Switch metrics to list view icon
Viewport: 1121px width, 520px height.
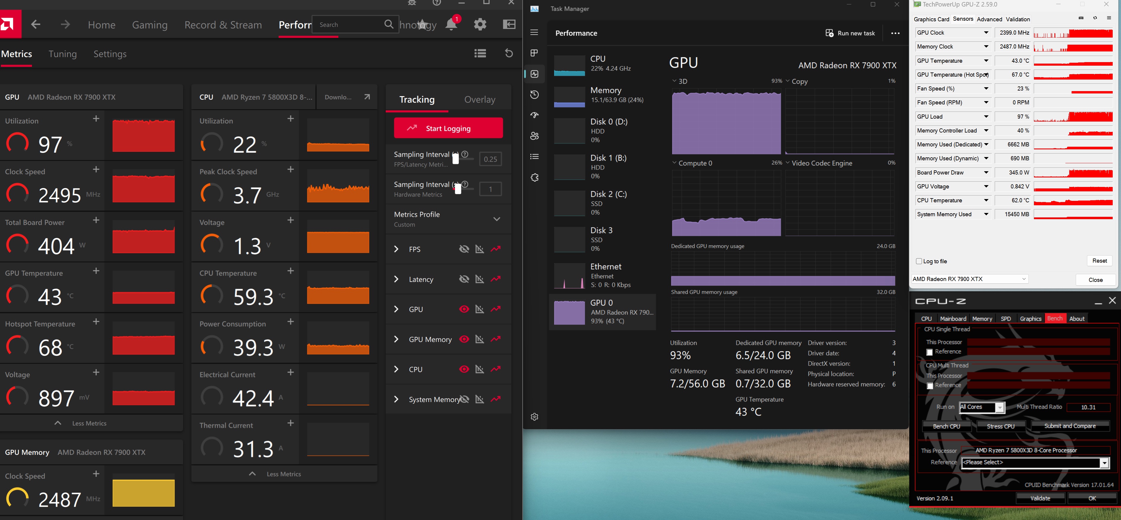(480, 53)
